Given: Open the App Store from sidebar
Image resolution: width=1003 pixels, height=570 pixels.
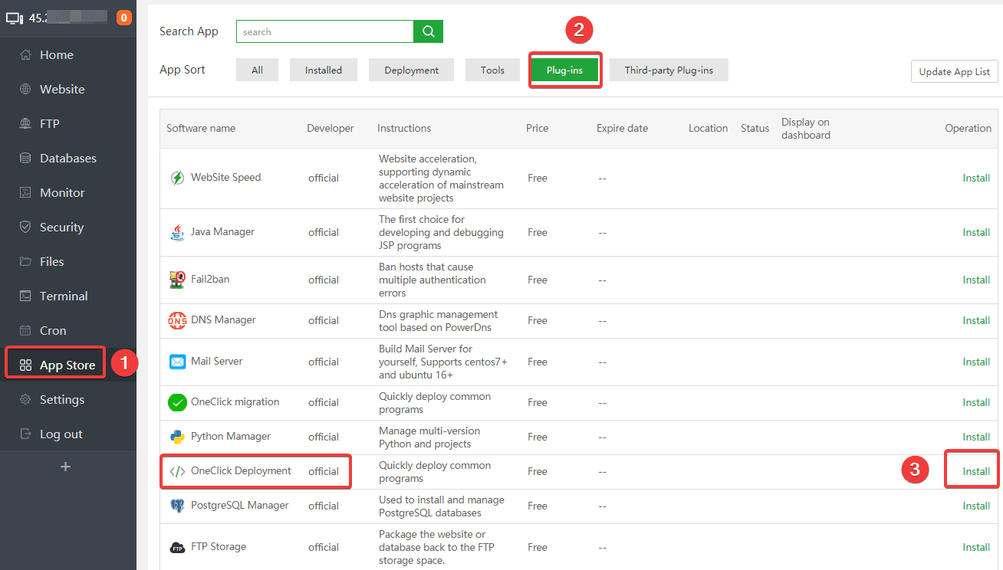Looking at the screenshot, I should [67, 365].
